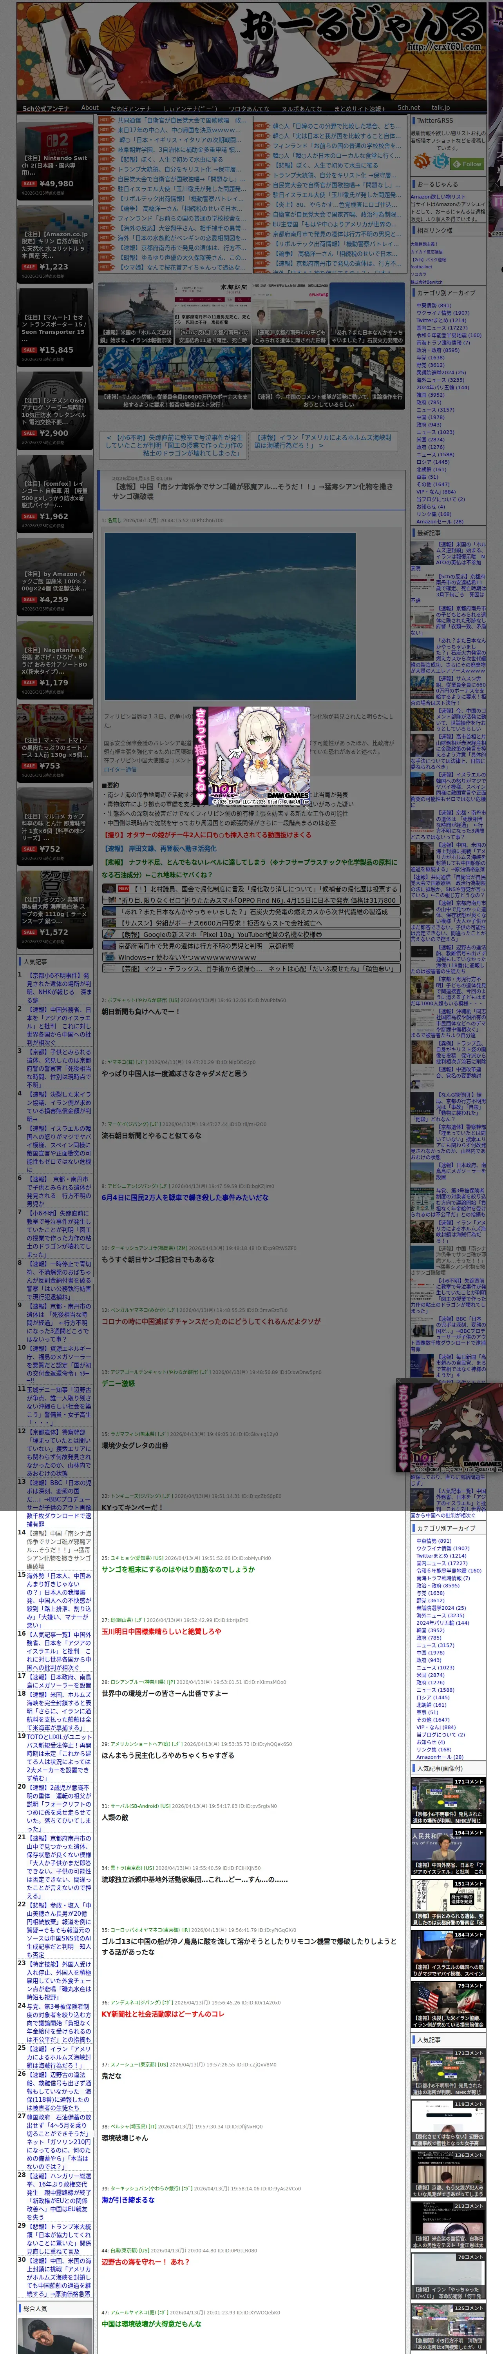The image size is (503, 2354).
Task: Open まとめサイト速報+ in the nav bar
Action: (x=359, y=108)
